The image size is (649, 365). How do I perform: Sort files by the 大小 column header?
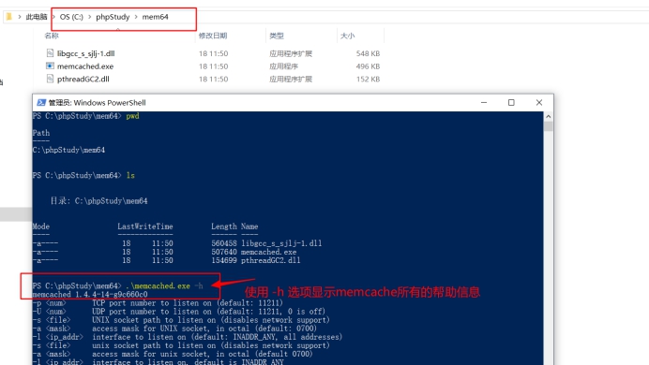pos(347,36)
